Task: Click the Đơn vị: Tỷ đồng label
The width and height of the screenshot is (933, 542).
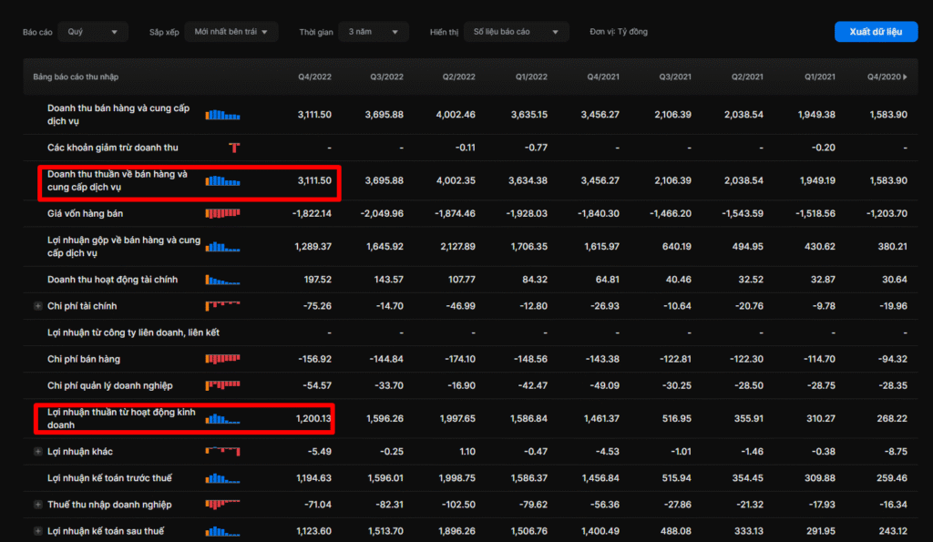Action: click(619, 32)
